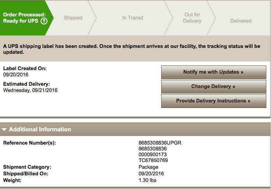Select the Delivered progress step
Viewport: 271px width, 189px height.
(x=241, y=21)
